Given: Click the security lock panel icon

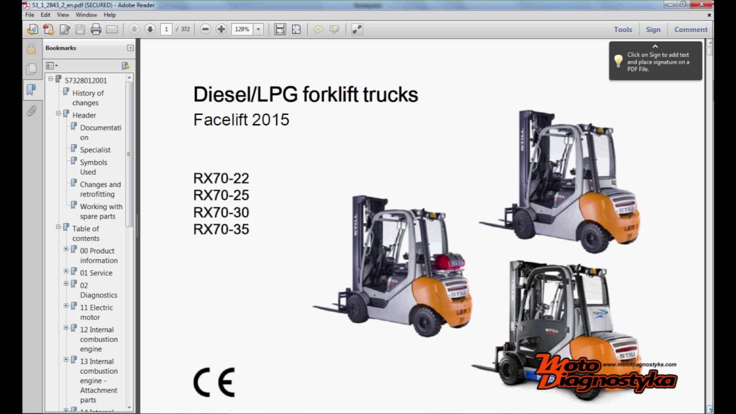Looking at the screenshot, I should [31, 48].
